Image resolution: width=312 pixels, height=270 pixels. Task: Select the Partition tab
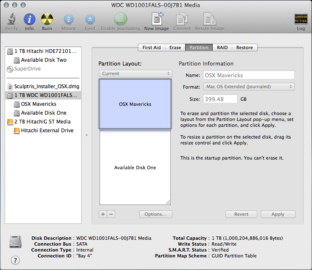(x=199, y=47)
